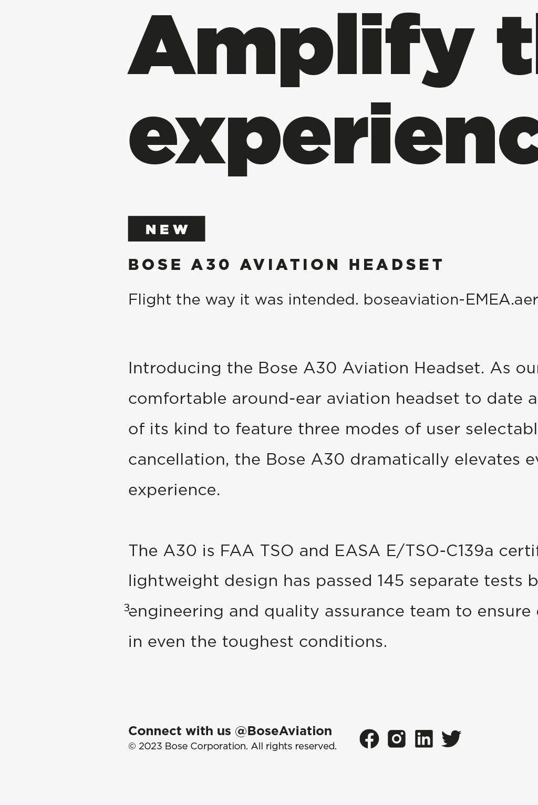This screenshot has width=538, height=805.
Task: Click the line 'in even the toughest conditions.'
Action: tap(257, 642)
